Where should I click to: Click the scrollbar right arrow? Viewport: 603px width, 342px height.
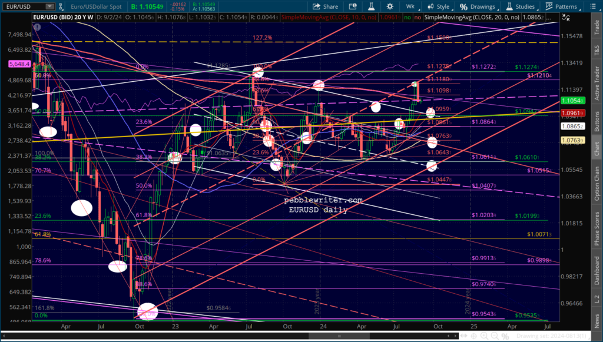(x=456, y=336)
